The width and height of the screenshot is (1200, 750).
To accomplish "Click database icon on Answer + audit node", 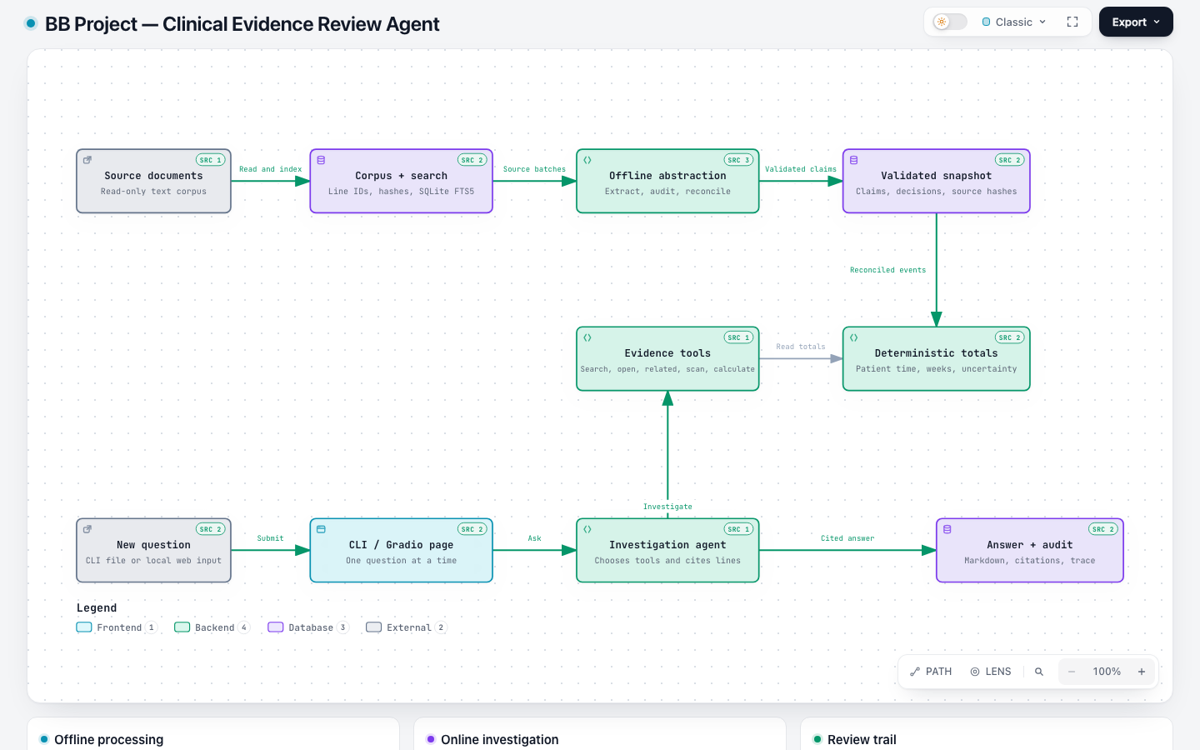I will pyautogui.click(x=947, y=529).
